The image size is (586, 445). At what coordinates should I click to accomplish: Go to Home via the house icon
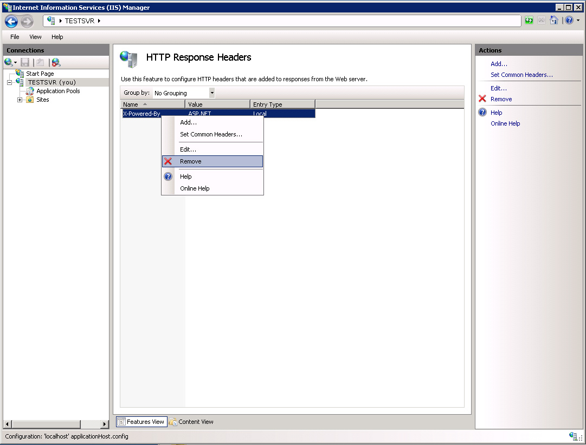pos(554,20)
